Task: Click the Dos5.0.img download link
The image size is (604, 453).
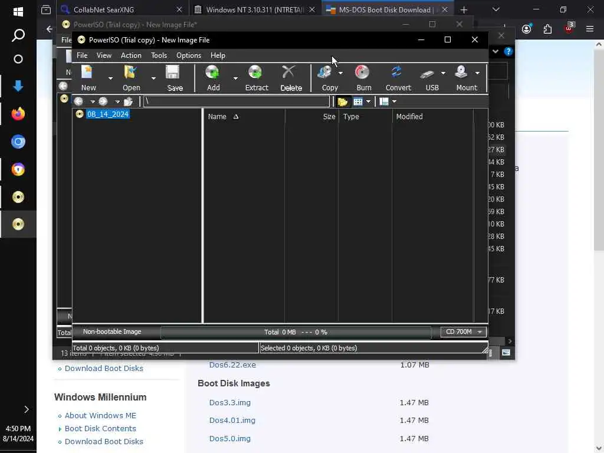Action: (229, 438)
